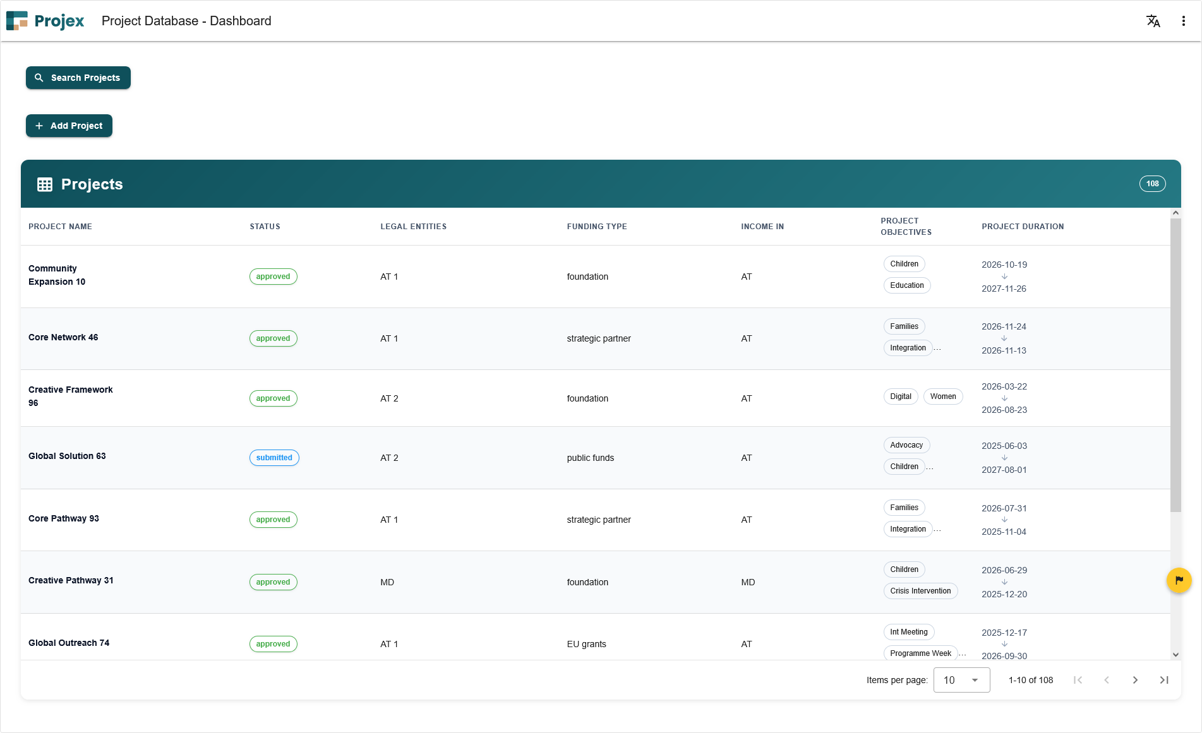Click the Project Duration column header
Viewport: 1202px width, 733px height.
[x=1022, y=227]
